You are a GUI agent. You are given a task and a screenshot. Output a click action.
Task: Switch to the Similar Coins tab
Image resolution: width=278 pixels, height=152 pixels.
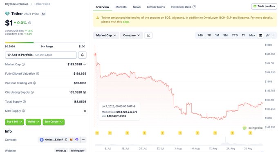pyautogui.click(x=156, y=7)
